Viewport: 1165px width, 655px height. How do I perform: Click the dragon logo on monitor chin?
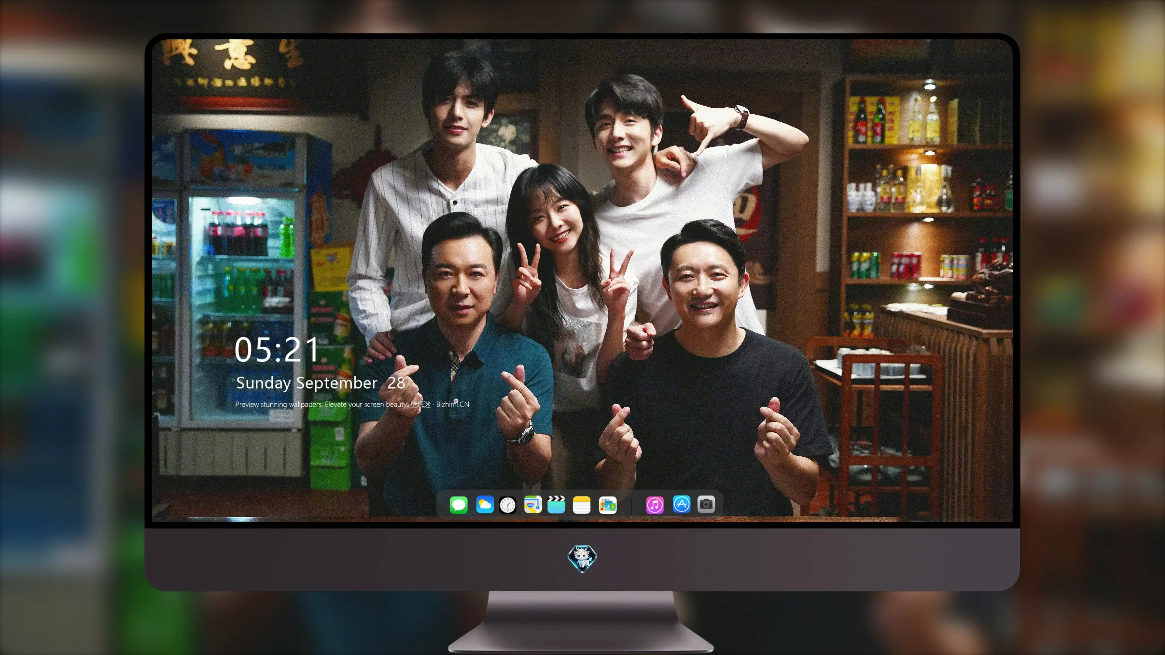582,558
